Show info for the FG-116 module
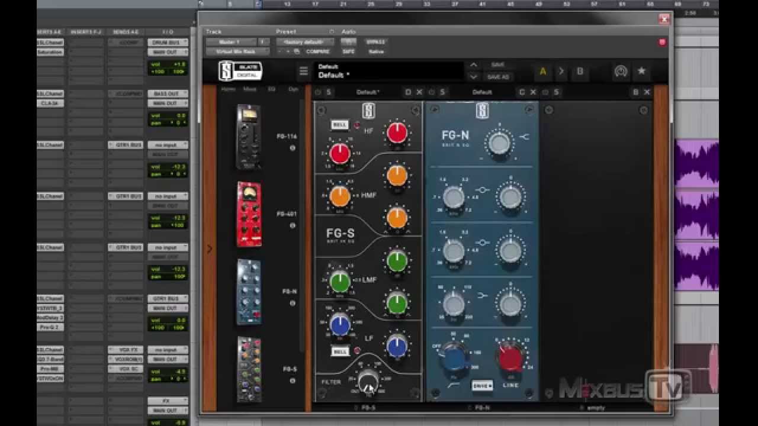758x426 pixels. (x=293, y=148)
